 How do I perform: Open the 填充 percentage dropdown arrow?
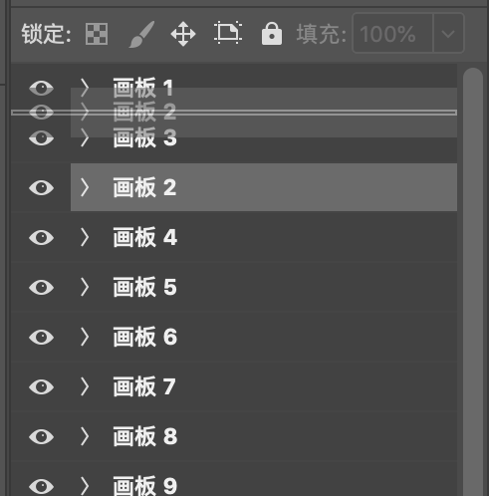coord(448,33)
